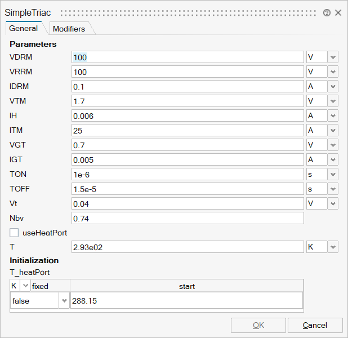The height and width of the screenshot is (338, 348).
Task: Open the VDRM unit dropdown
Action: click(333, 57)
